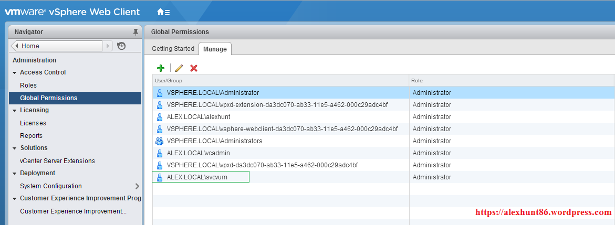This screenshot has height=225, width=615.
Task: Click the red X Remove permission icon
Action: pos(194,68)
